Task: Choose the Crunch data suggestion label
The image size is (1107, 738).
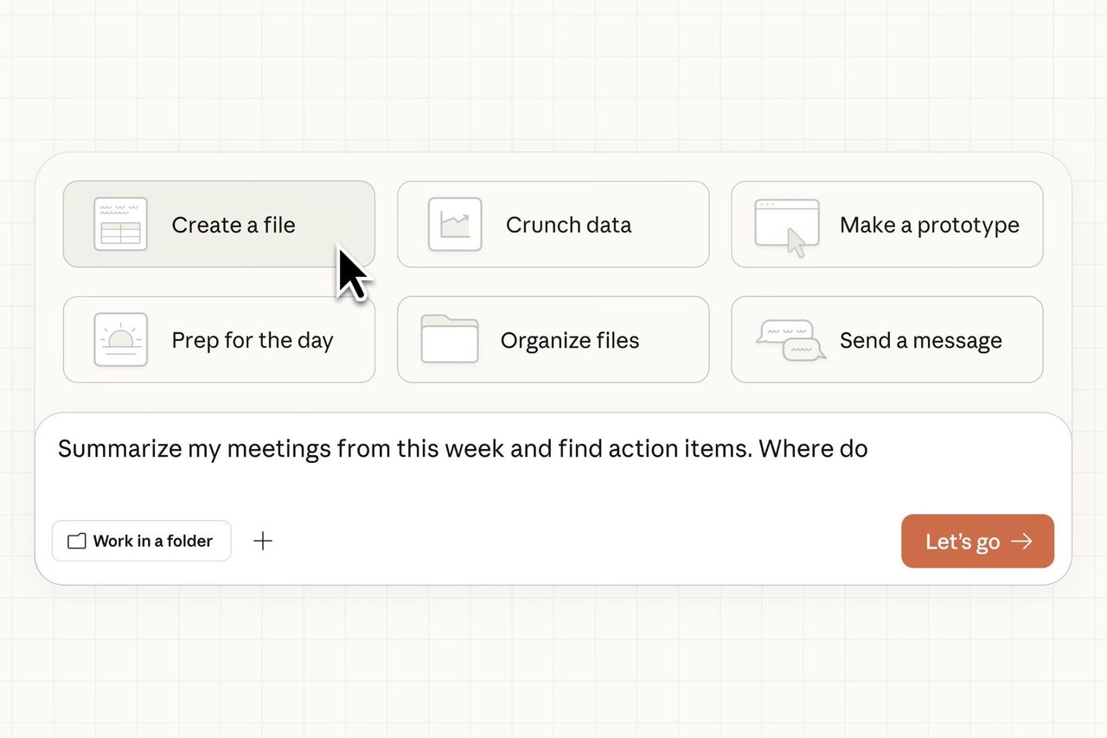Action: point(568,225)
